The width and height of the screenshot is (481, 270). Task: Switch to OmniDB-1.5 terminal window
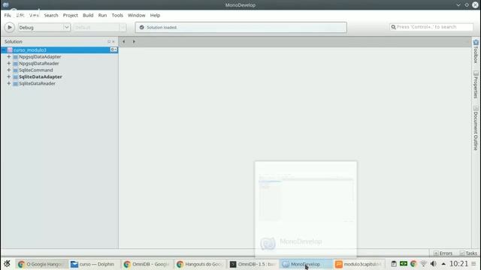[x=253, y=264]
